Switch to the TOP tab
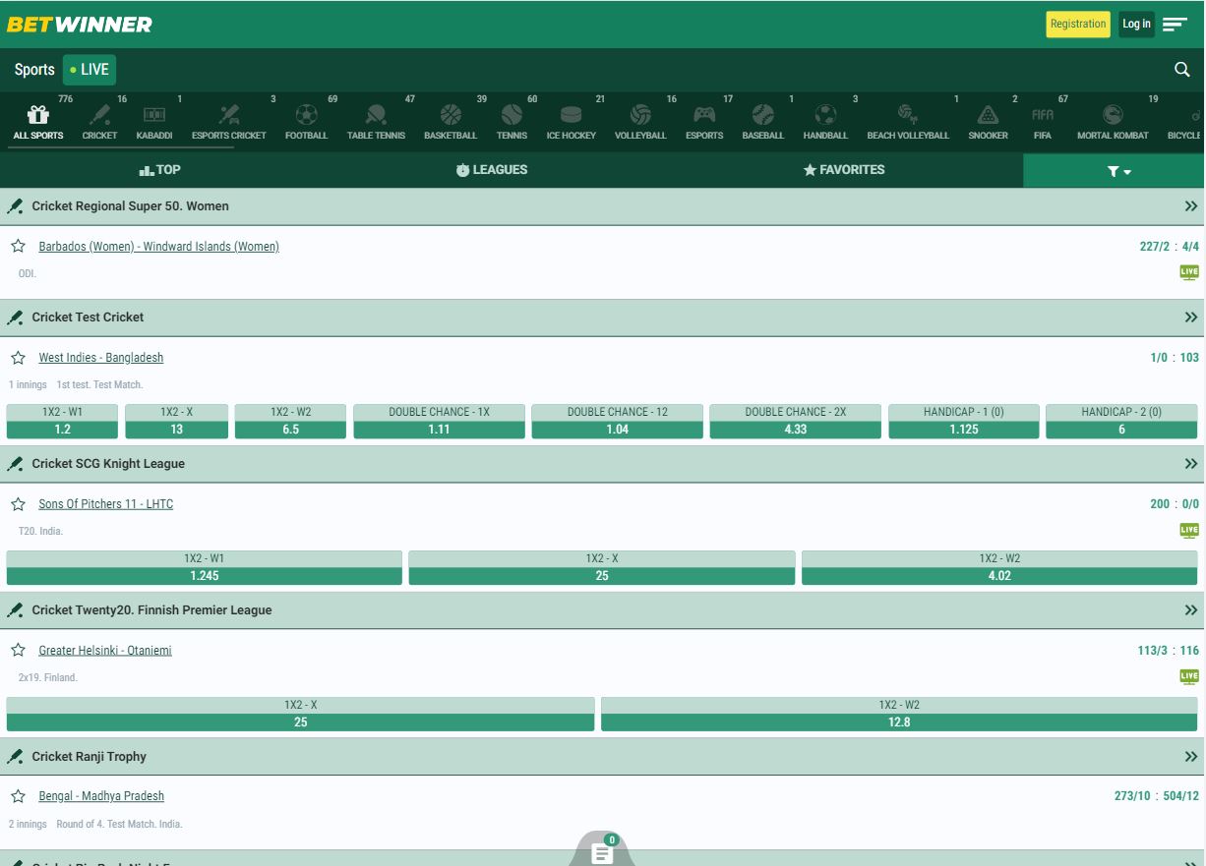 [159, 170]
